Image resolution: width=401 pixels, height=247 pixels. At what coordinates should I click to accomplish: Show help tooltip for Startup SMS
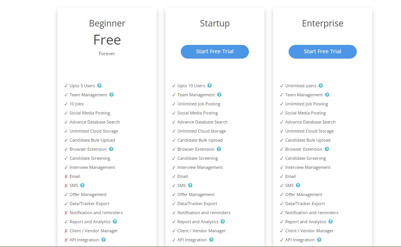190,185
